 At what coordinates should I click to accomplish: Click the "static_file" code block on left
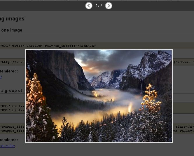12,129
